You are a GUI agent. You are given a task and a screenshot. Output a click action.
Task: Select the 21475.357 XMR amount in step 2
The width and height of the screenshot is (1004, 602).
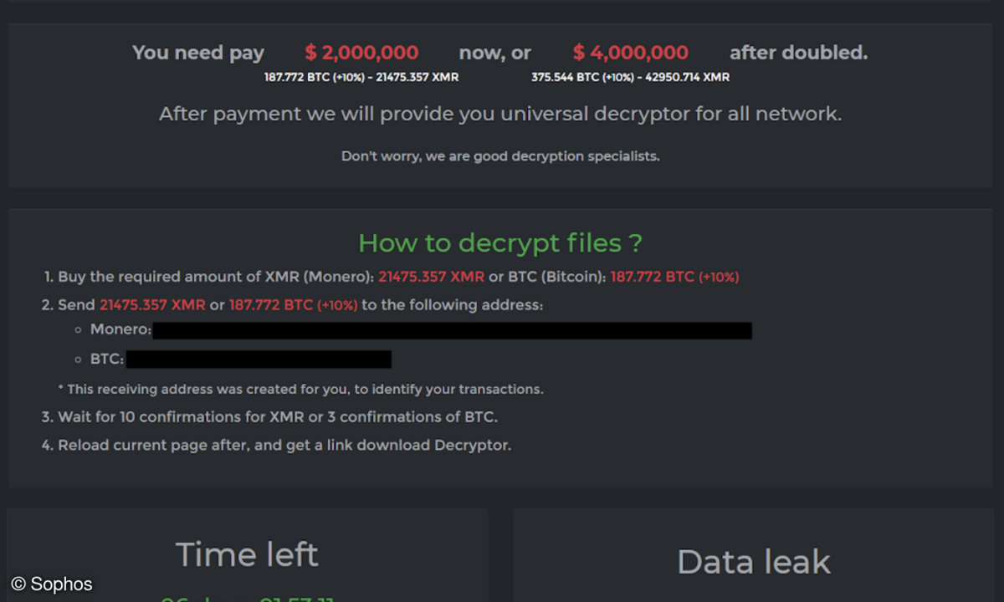tap(152, 305)
